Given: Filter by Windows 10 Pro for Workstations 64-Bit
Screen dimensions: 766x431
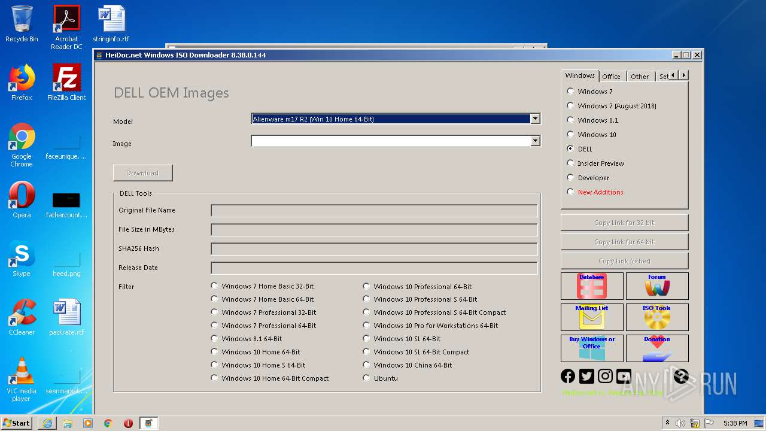Looking at the screenshot, I should tap(430, 326).
